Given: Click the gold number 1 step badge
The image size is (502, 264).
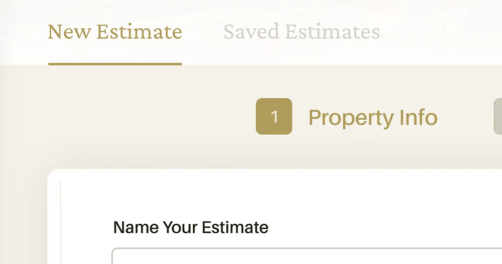Looking at the screenshot, I should pos(274,117).
